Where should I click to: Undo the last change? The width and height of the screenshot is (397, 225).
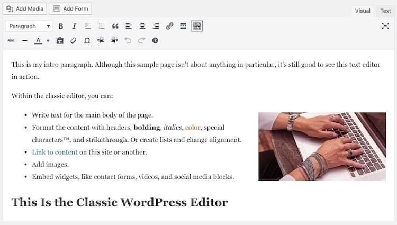click(x=128, y=40)
